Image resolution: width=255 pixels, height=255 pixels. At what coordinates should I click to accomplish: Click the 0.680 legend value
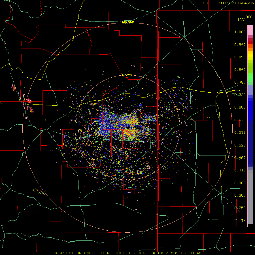(x=240, y=107)
